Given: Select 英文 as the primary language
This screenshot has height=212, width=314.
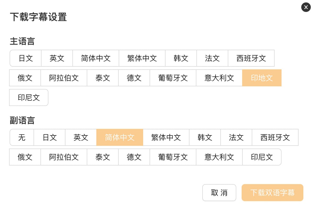Looking at the screenshot, I should (57, 58).
